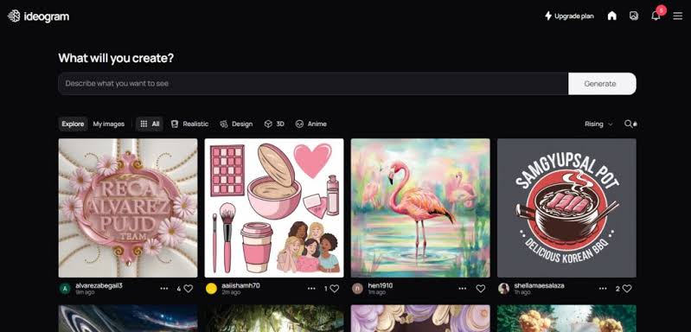This screenshot has height=332, width=691.
Task: Like the flamingo image by hen1910
Action: [x=481, y=289]
